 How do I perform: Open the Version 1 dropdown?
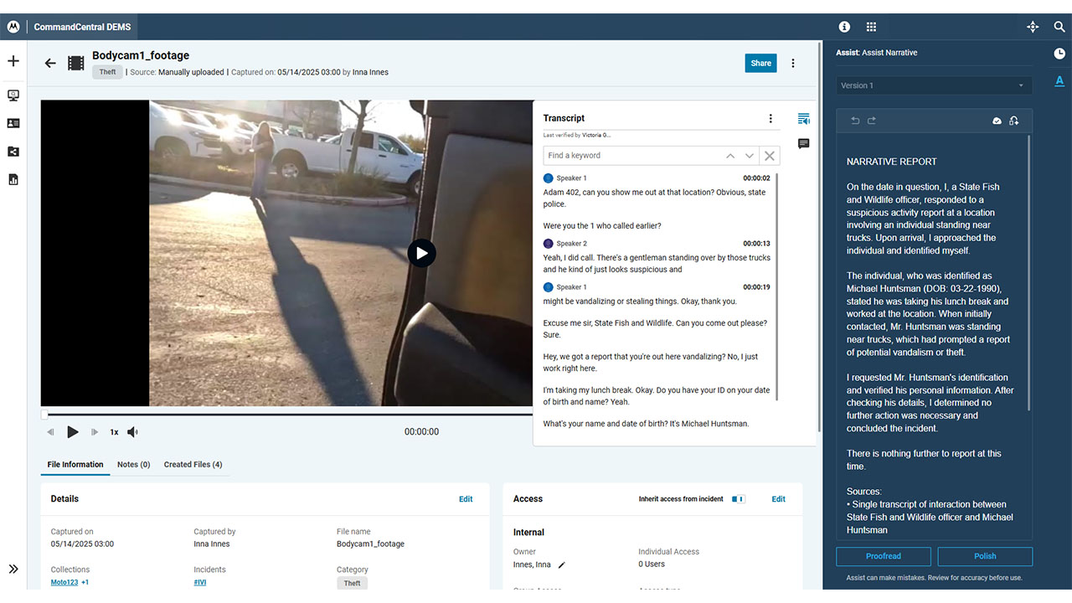click(933, 85)
